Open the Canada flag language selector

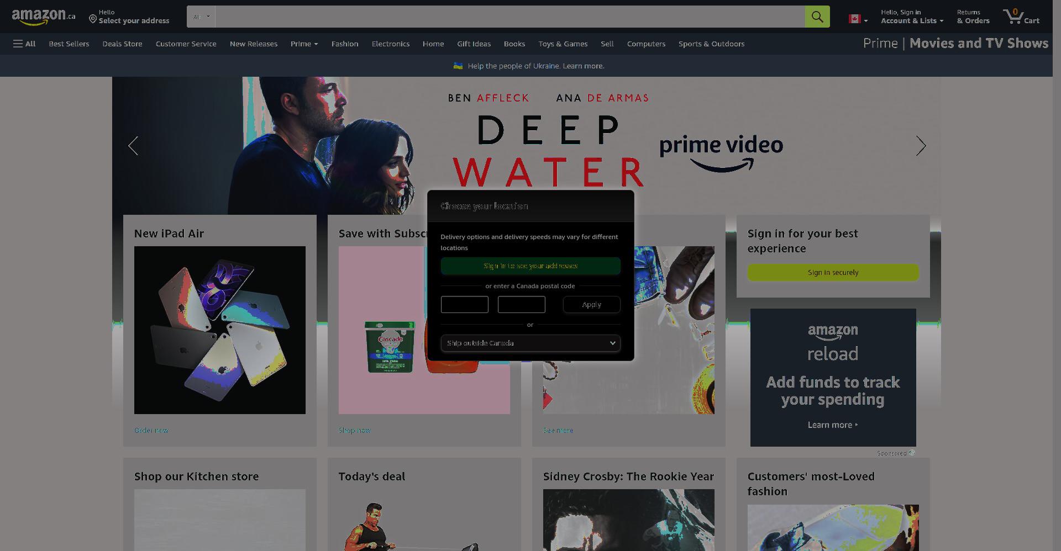coord(858,19)
